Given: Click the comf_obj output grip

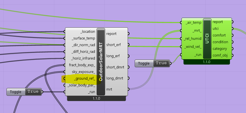Looking at the screenshot, I should coord(232,55).
